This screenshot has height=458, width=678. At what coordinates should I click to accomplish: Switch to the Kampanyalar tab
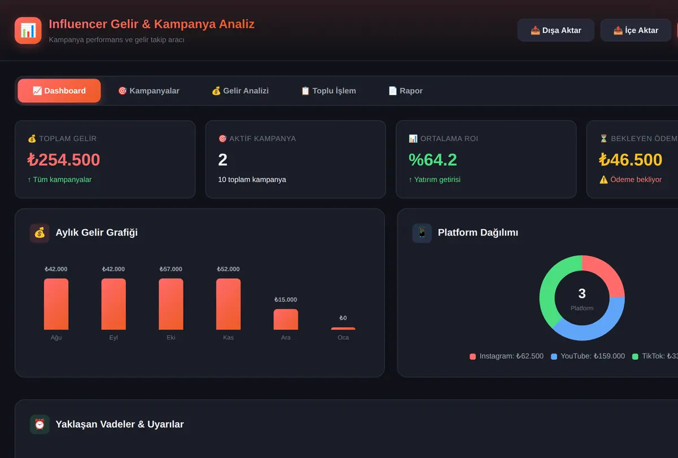149,91
